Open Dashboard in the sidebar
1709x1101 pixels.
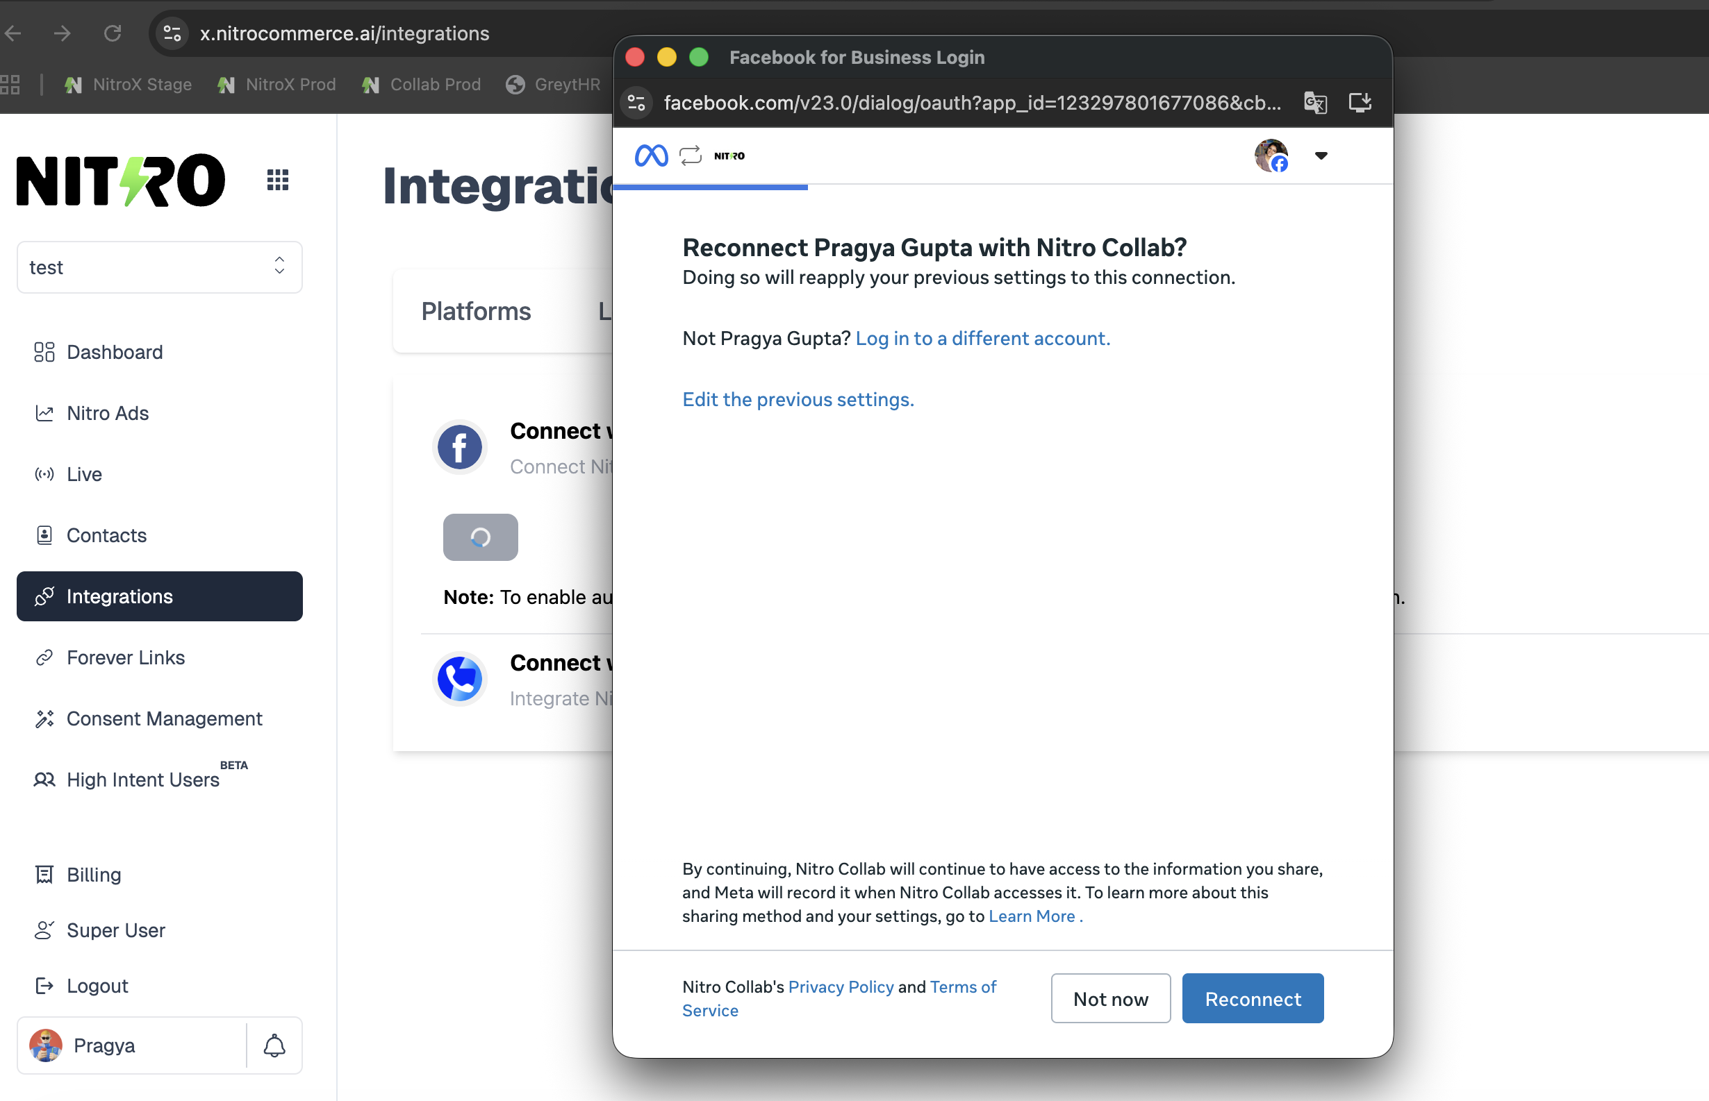tap(160, 352)
